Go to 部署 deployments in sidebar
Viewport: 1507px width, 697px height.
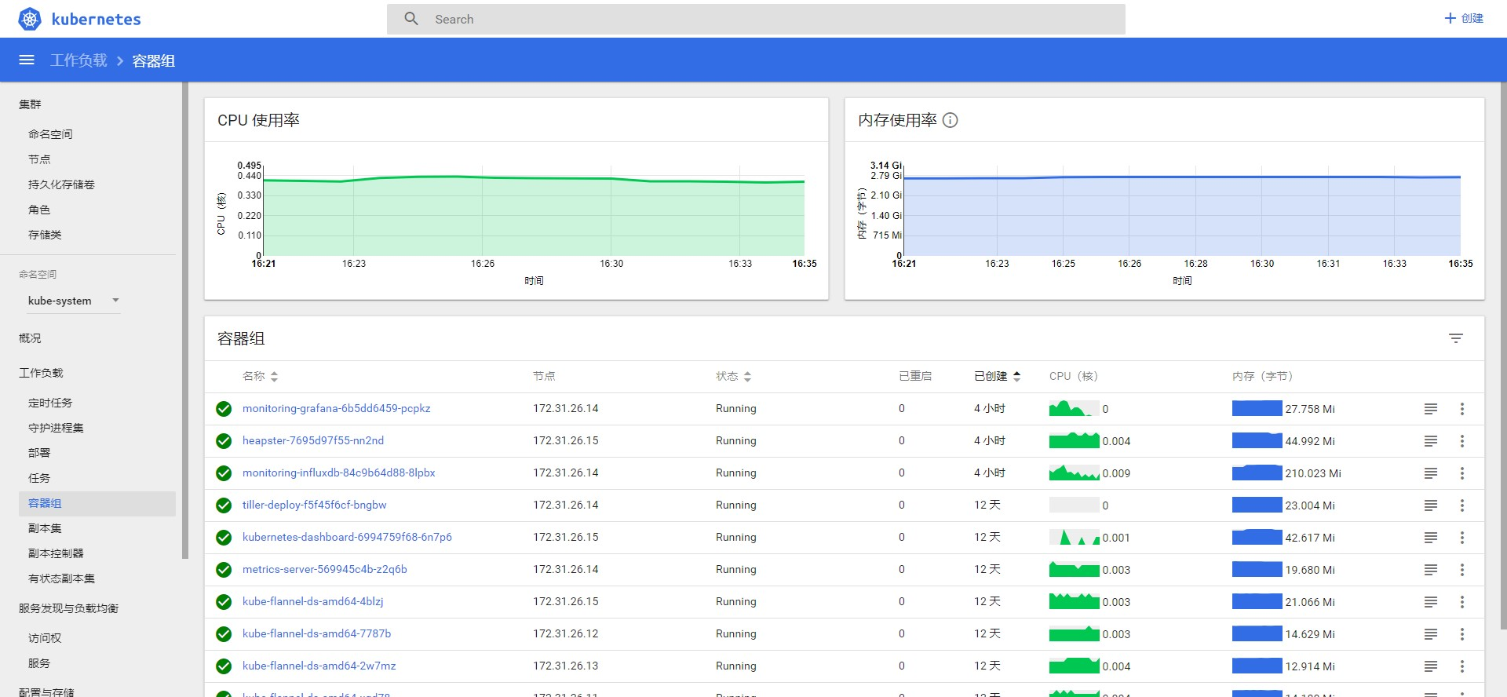coord(39,453)
